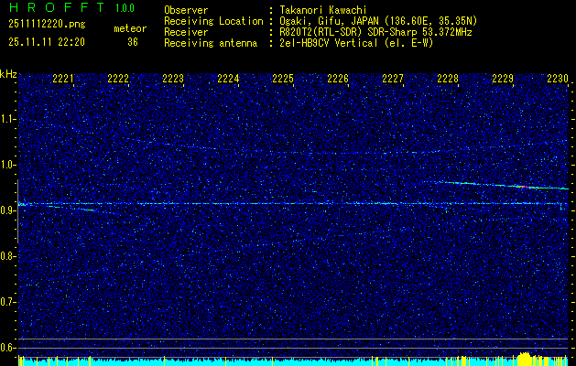Click the 25.11.11 22:20 timestamp
This screenshot has width=576, height=366.
click(47, 41)
